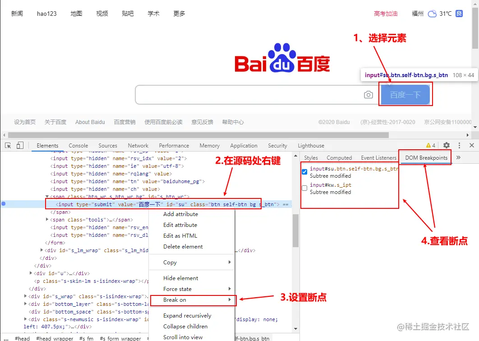Screen dimensions: 479x341
Task: Click the Elements panel vertical scrollbar
Action: pos(295,230)
